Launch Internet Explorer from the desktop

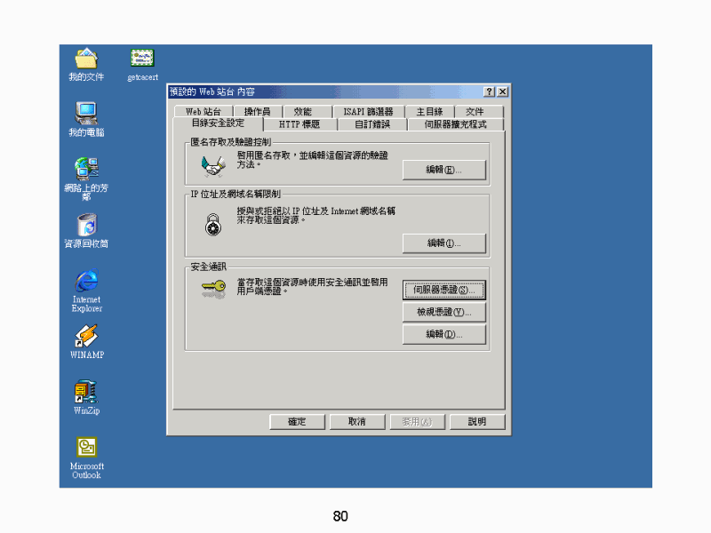click(x=86, y=281)
